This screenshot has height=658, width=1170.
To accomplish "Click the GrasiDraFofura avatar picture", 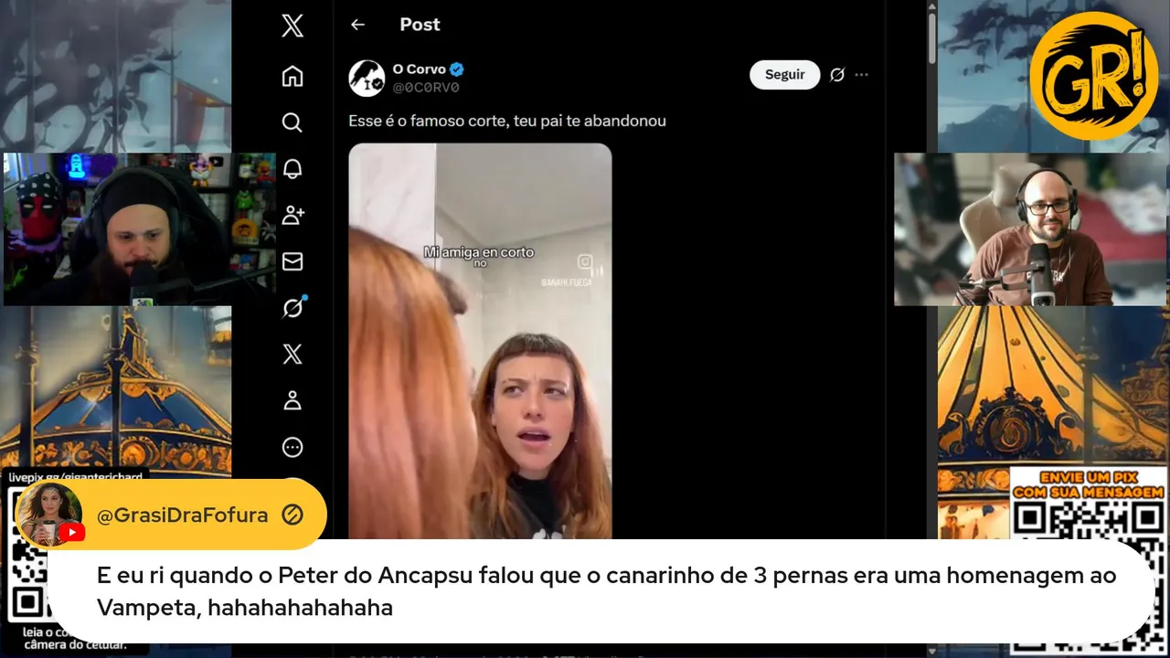I will [48, 514].
